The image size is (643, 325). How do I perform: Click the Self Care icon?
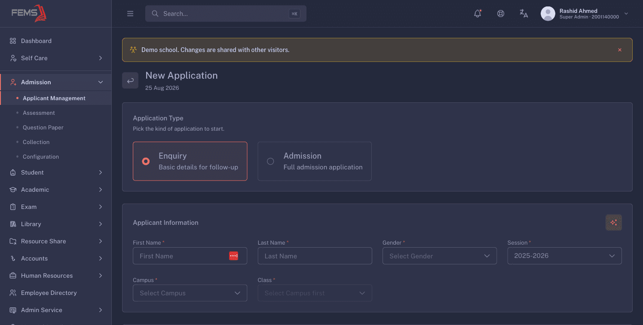13,58
